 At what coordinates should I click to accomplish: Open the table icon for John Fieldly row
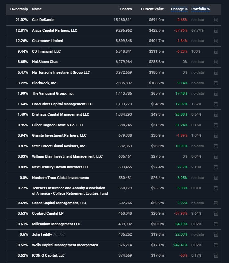pyautogui.click(x=216, y=235)
